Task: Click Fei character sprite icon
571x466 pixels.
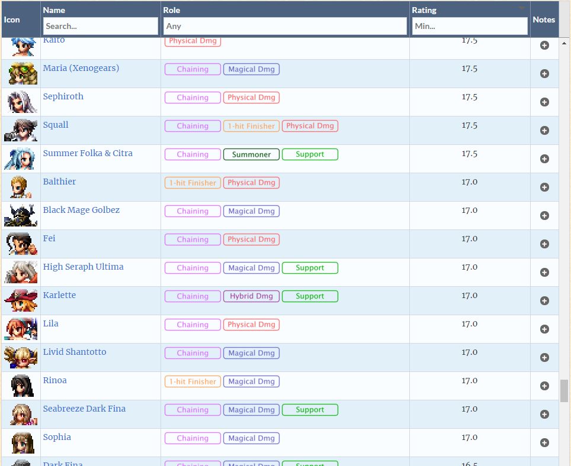Action: 21,244
